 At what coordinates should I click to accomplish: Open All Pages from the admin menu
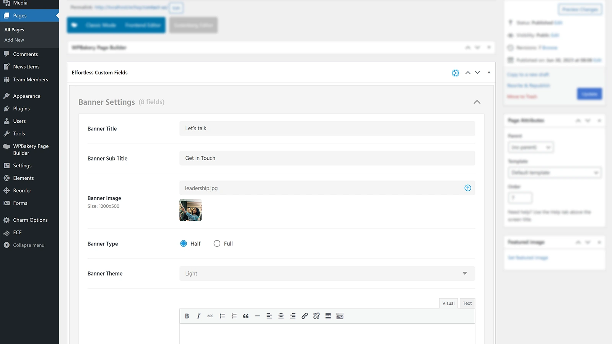(14, 29)
